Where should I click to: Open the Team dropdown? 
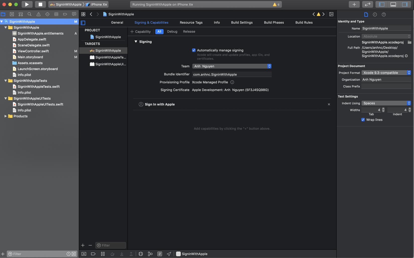232,66
